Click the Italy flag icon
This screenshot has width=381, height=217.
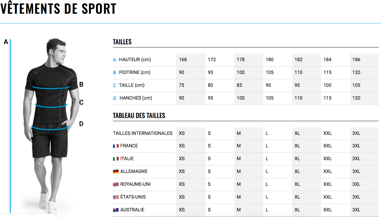[116, 159]
